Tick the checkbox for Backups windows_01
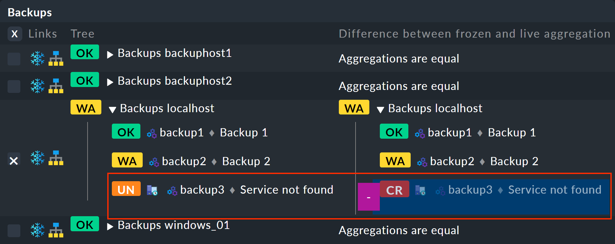Screen dimensions: 615x244 (14, 231)
